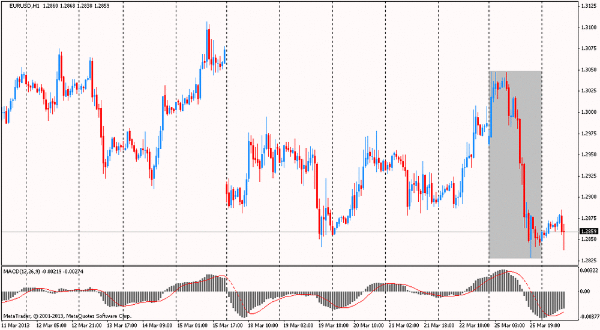
Task: Select the current price label 1.2859
Action: [589, 231]
